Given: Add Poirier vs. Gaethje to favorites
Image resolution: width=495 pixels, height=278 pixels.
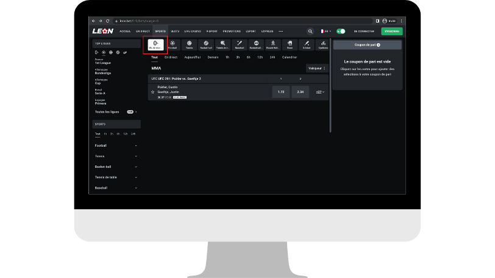Looking at the screenshot, I should click(153, 92).
